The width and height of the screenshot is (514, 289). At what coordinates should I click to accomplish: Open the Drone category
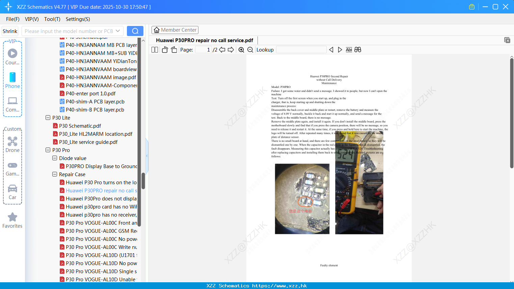(x=12, y=144)
